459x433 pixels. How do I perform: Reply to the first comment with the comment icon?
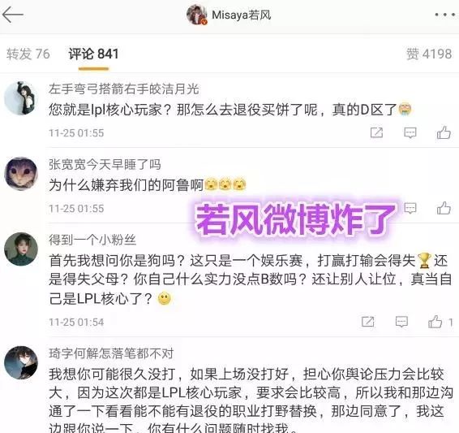tap(410, 132)
